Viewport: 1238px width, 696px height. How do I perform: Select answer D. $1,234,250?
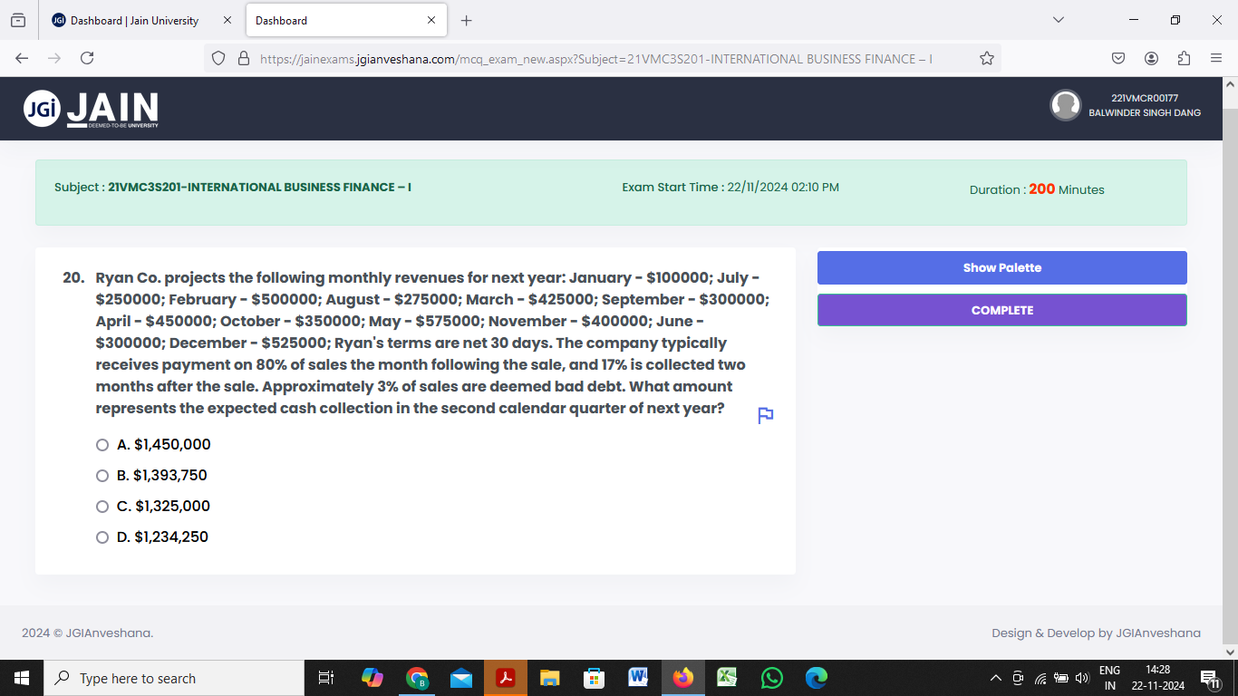[102, 536]
